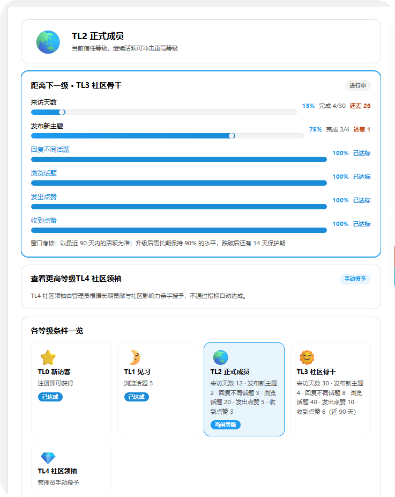The height and width of the screenshot is (497, 395).
Task: Click 管理员手动授予 on TL4 card
Action: tap(58, 483)
